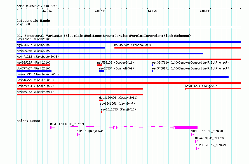Select the 44890k ruler label

click(205, 11)
